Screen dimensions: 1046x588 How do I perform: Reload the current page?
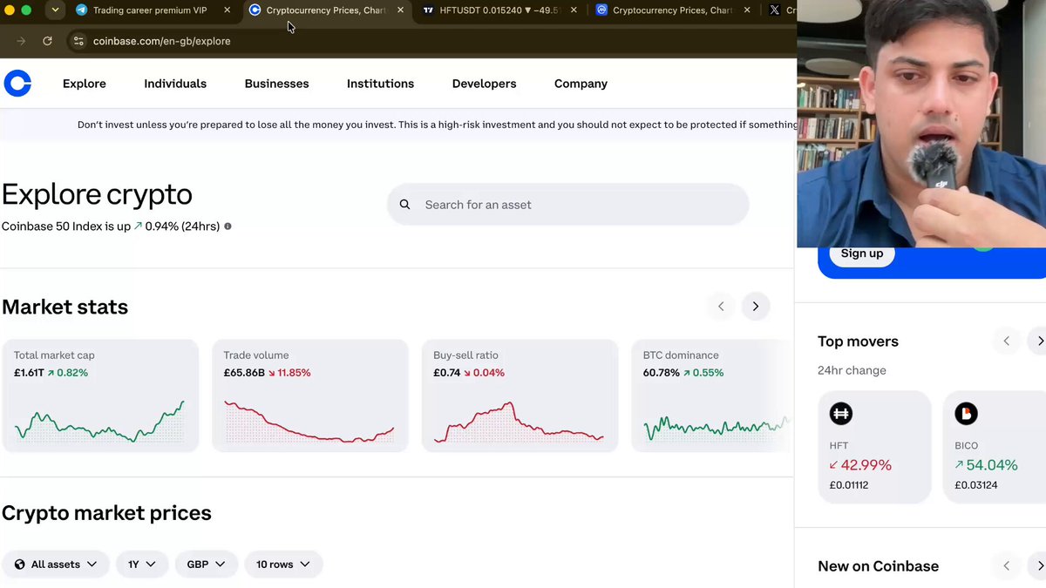pyautogui.click(x=47, y=41)
